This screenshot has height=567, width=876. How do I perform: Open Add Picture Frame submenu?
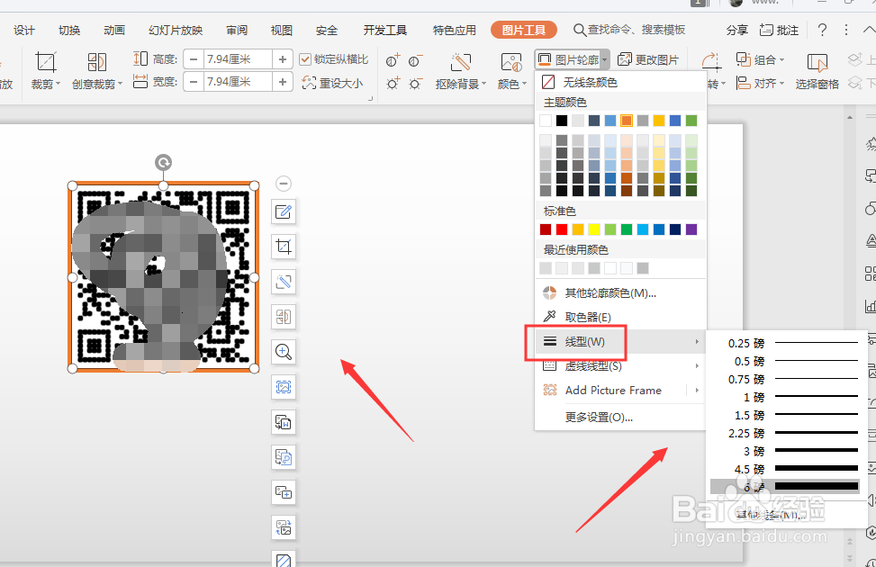[620, 391]
